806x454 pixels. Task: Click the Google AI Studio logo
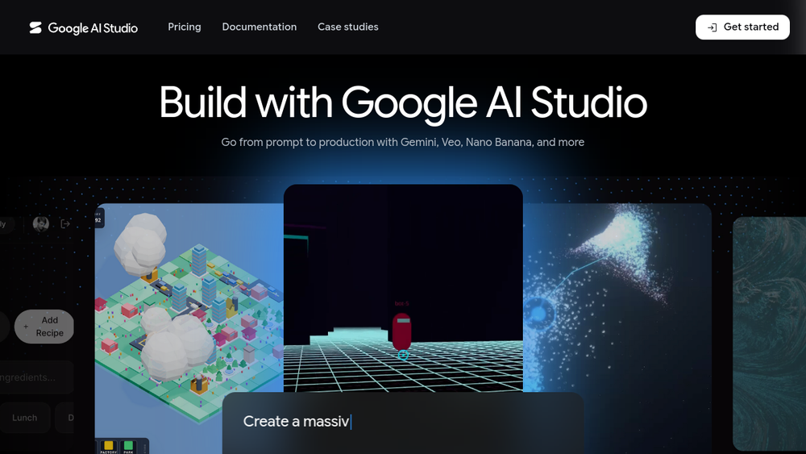pyautogui.click(x=83, y=27)
